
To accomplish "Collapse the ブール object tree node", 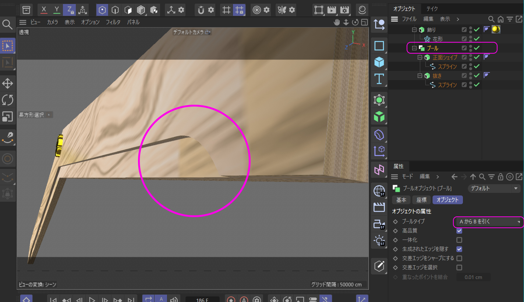I will coord(414,48).
